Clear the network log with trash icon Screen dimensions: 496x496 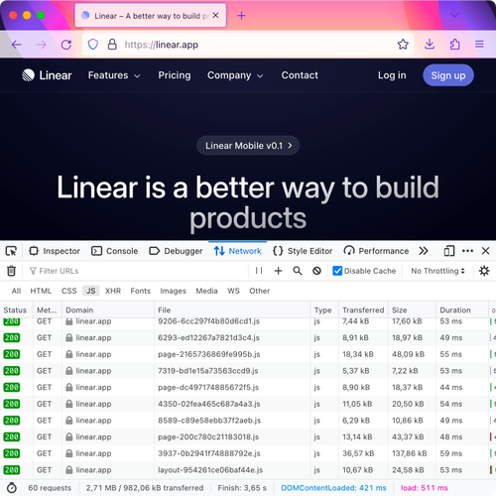point(11,271)
